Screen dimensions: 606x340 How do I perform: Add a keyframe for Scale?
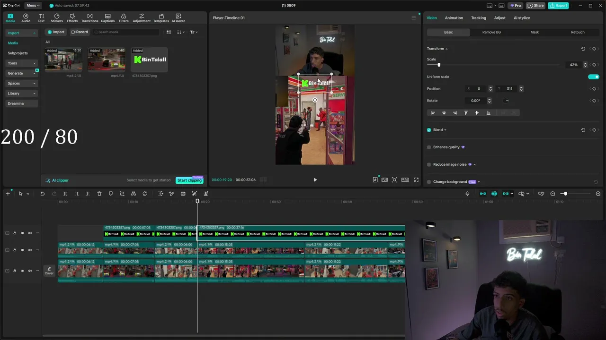click(594, 65)
